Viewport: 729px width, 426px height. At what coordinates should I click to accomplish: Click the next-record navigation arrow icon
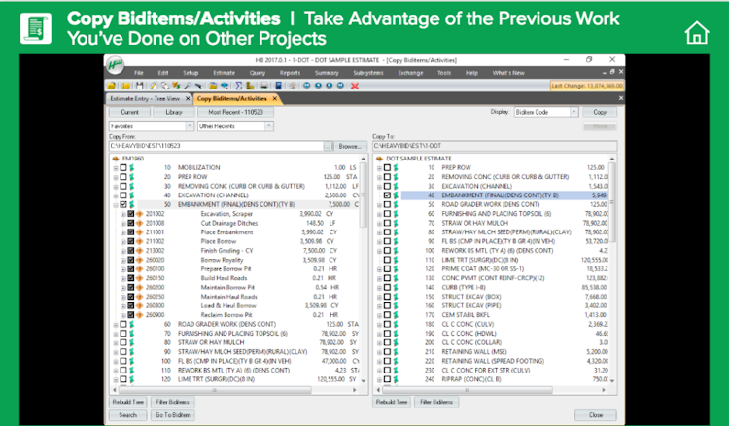330,86
